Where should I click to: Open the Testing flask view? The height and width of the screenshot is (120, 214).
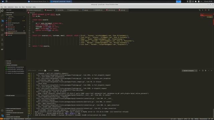(2, 40)
